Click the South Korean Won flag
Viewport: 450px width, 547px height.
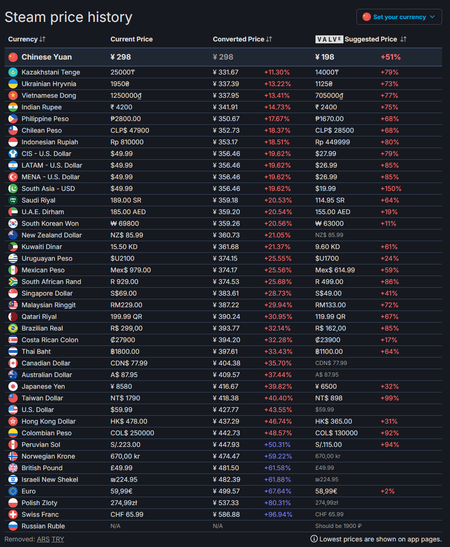pyautogui.click(x=13, y=223)
